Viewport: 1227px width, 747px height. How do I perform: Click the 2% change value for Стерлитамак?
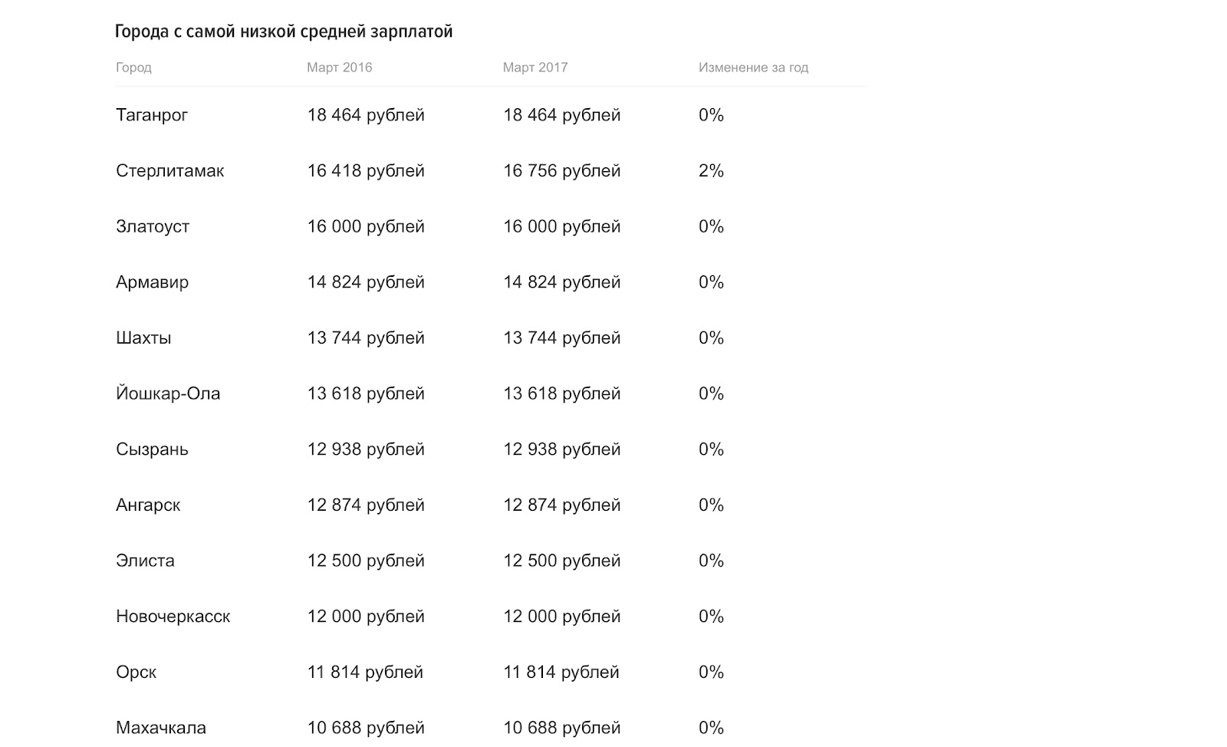pyautogui.click(x=711, y=171)
